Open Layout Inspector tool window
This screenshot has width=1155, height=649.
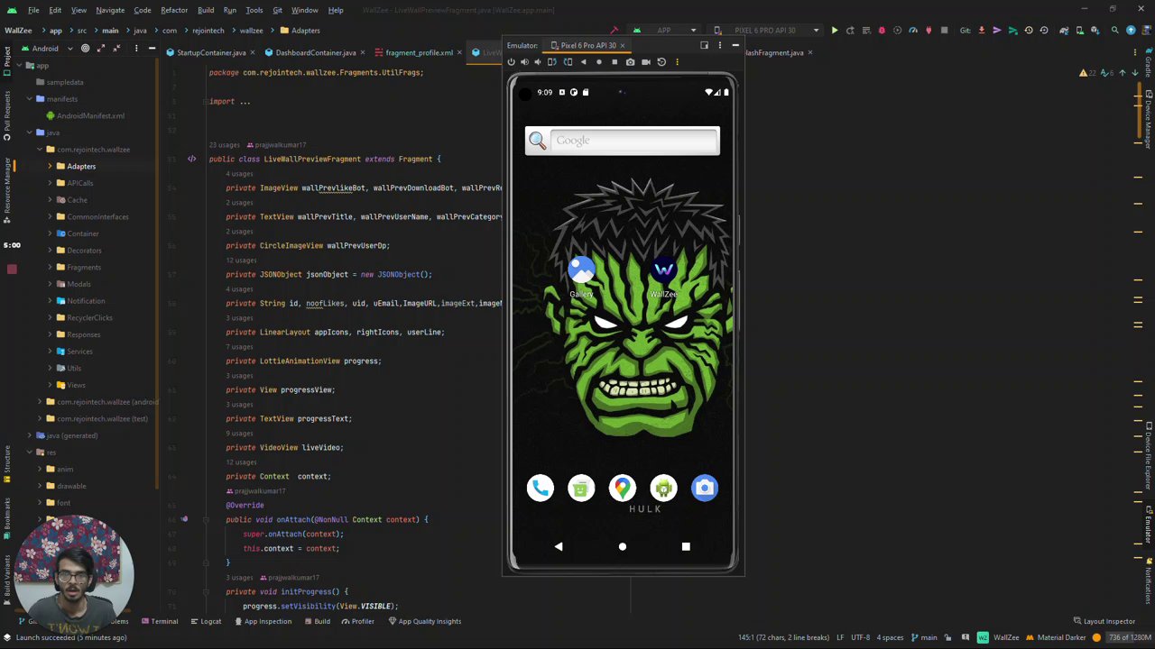tap(1104, 621)
